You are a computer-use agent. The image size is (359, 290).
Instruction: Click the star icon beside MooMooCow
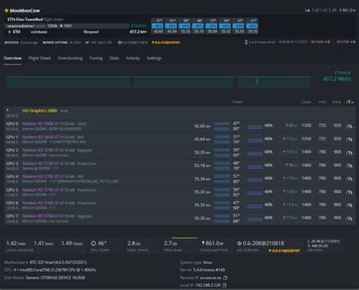click(7, 11)
